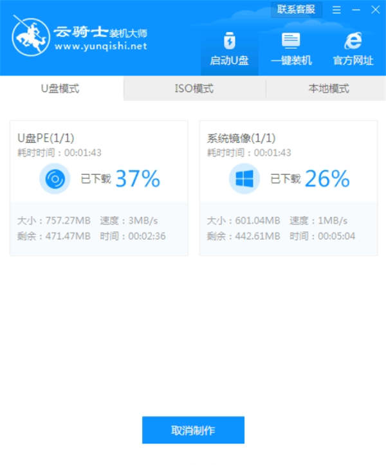
Task: Switch to the U盘模式 tab
Action: coord(60,88)
